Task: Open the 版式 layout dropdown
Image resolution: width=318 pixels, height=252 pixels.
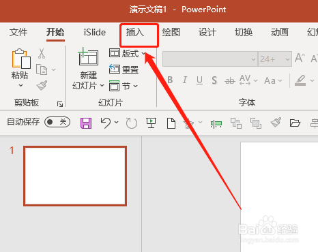Action: [x=128, y=54]
